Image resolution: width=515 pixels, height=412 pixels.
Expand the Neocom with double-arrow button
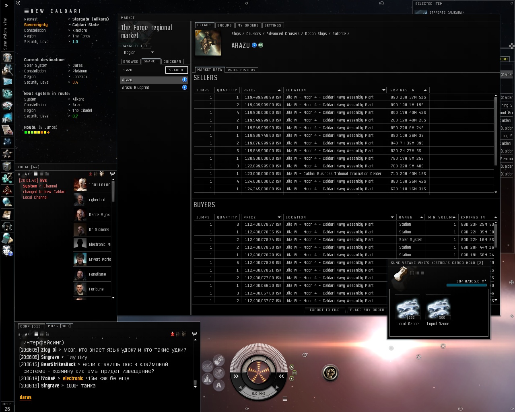coord(6,6)
